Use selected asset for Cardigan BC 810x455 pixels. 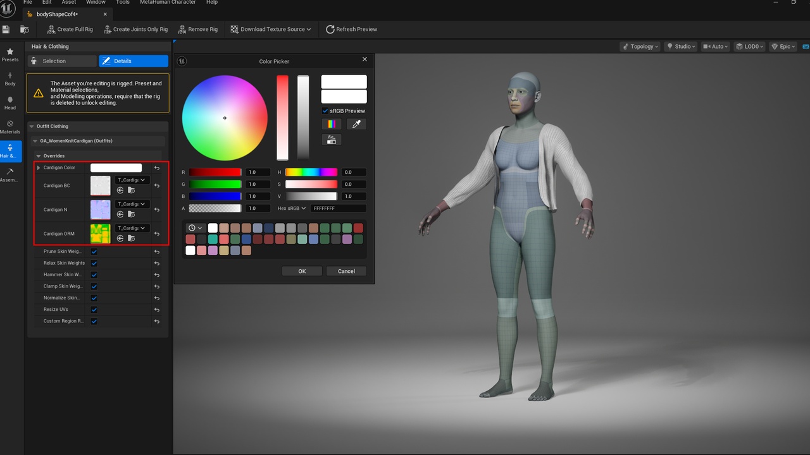pos(120,190)
